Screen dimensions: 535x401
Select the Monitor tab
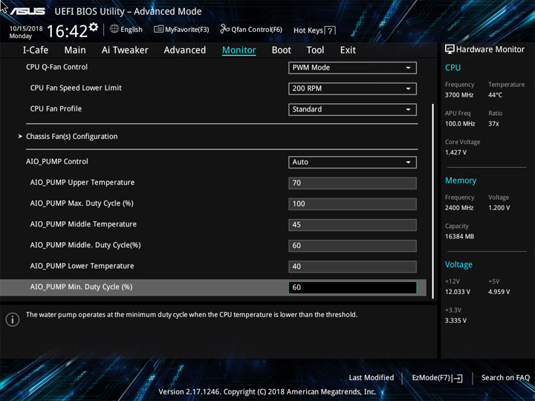[x=239, y=50]
